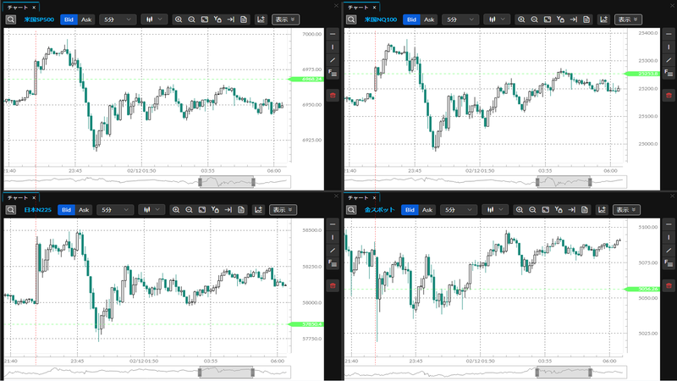677x381 pixels.
Task: Reset chart view in the 米国SP500 panel
Action: coord(205,19)
